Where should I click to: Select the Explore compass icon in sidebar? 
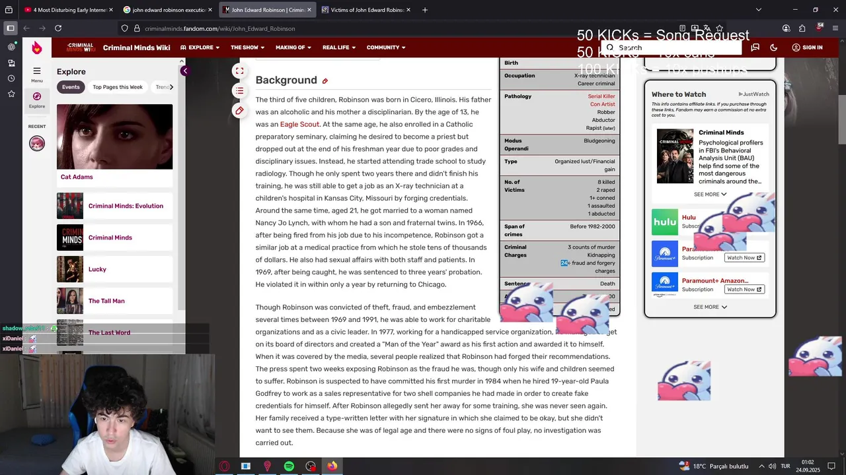click(37, 100)
